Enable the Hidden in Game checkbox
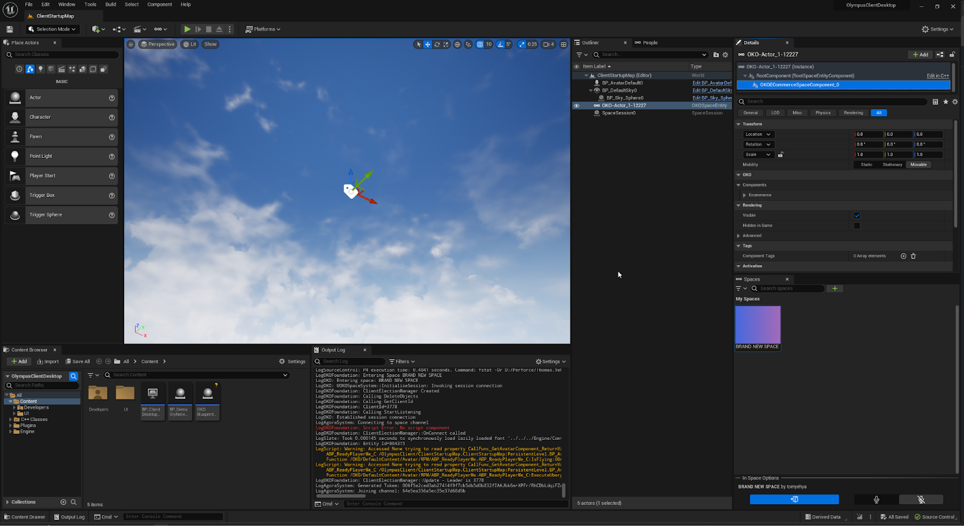 click(857, 226)
